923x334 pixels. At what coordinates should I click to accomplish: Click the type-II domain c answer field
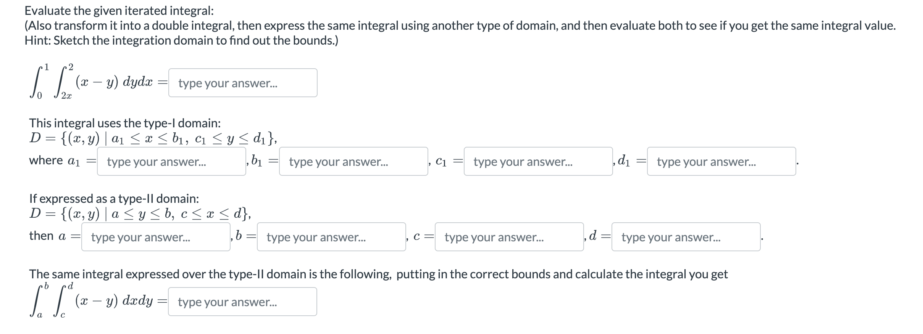pyautogui.click(x=508, y=237)
